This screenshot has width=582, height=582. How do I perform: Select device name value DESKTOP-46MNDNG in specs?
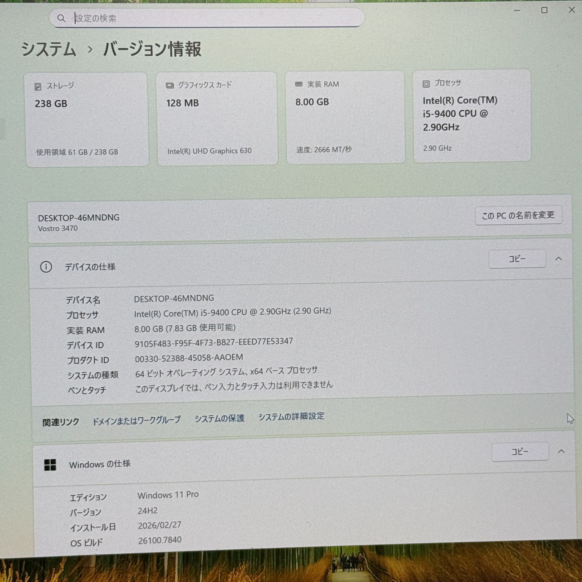(174, 299)
